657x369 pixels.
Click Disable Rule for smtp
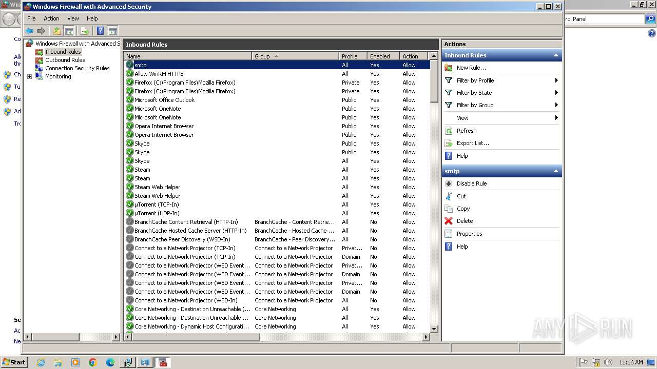tap(472, 183)
